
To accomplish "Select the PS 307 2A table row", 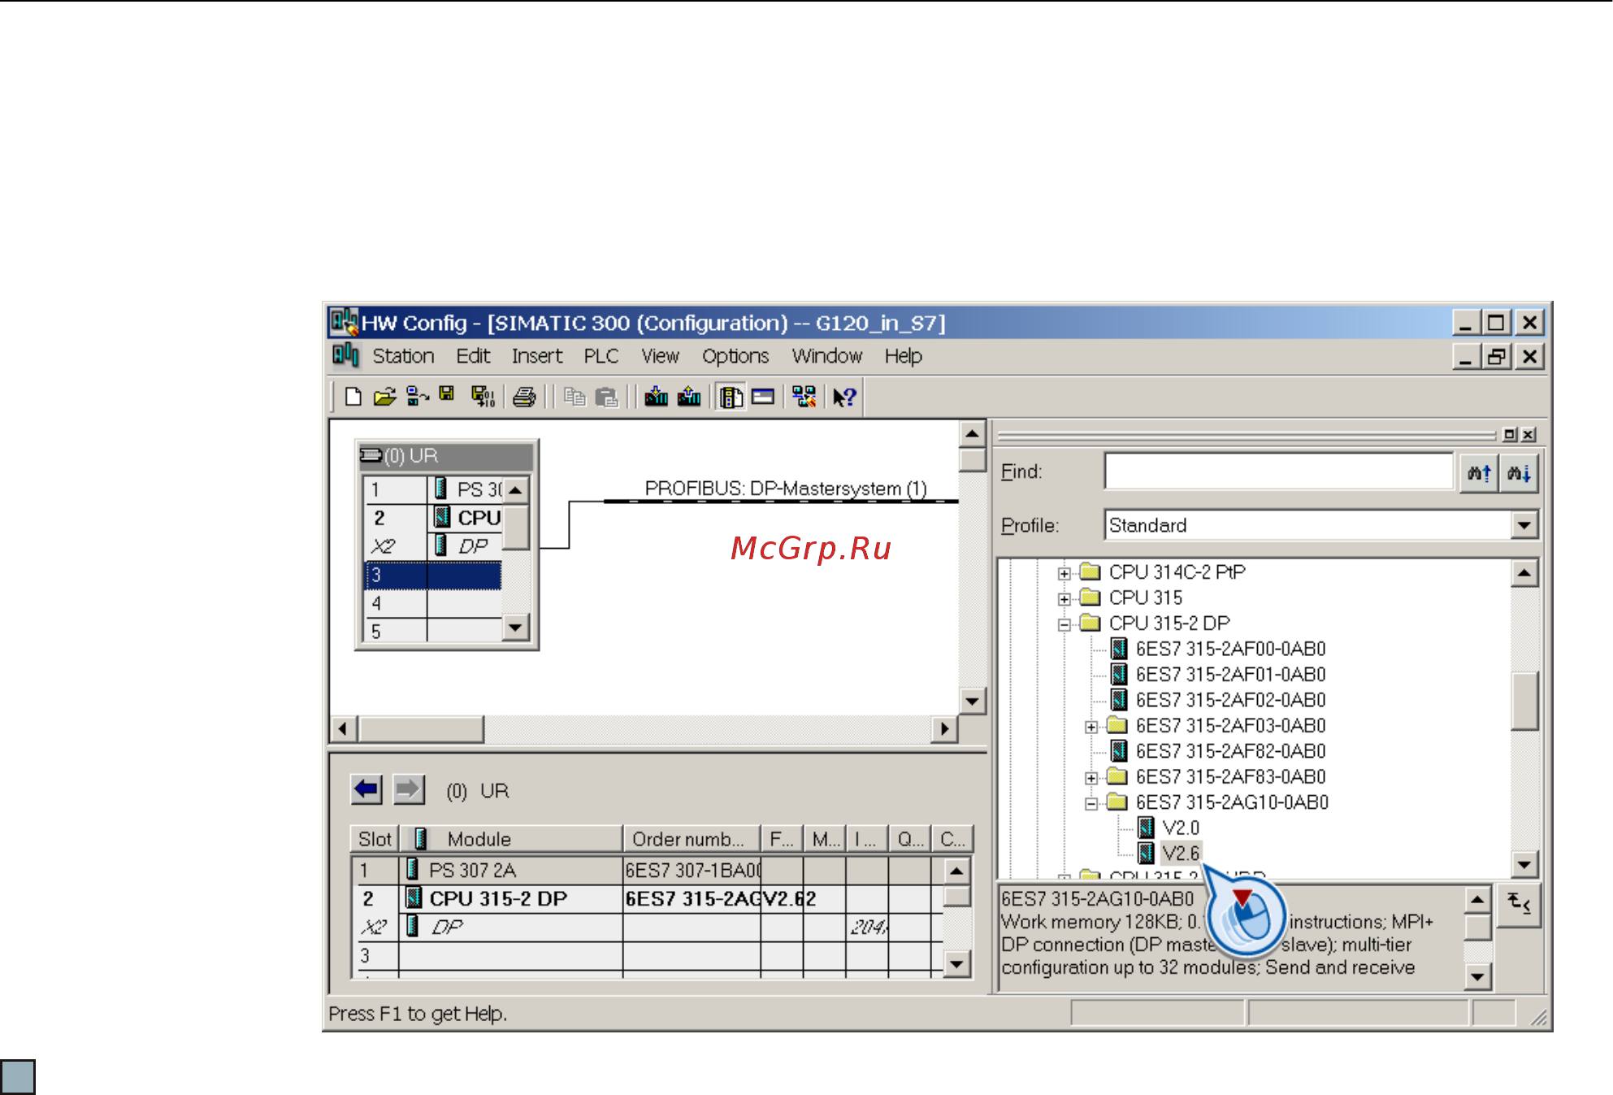I will (x=648, y=871).
